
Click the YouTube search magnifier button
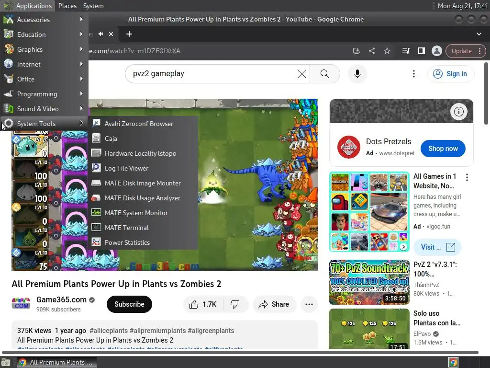pos(325,74)
